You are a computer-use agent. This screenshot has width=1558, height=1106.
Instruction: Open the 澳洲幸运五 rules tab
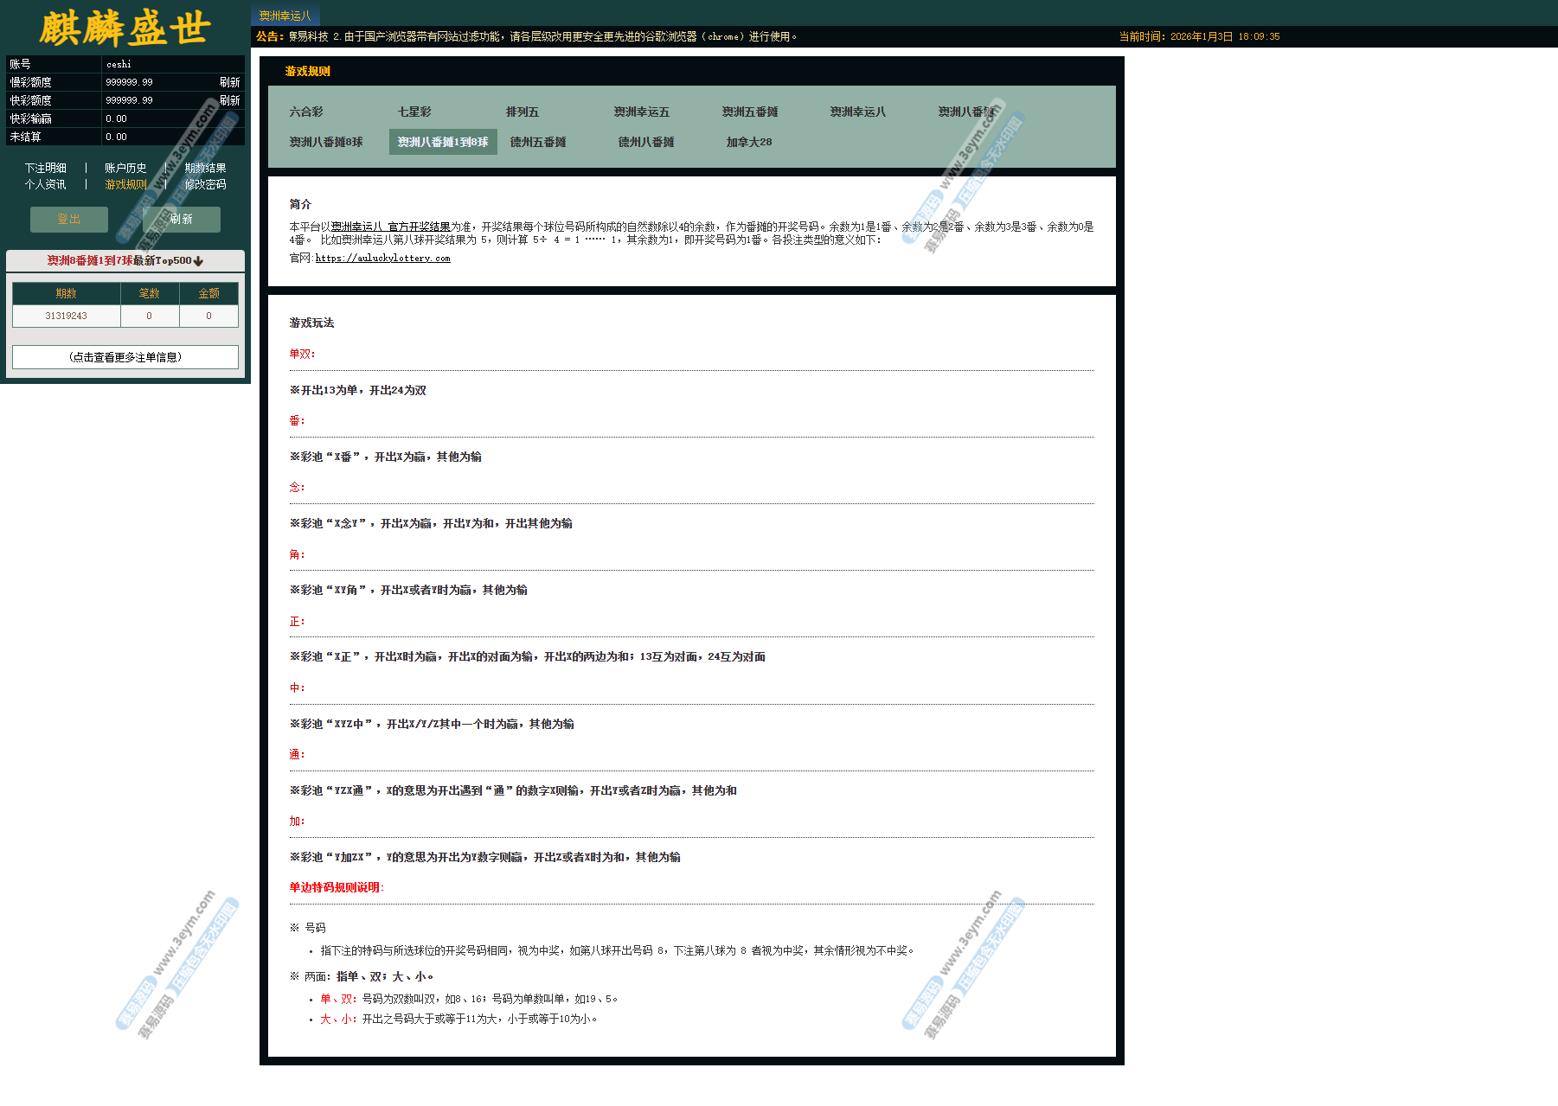[642, 112]
